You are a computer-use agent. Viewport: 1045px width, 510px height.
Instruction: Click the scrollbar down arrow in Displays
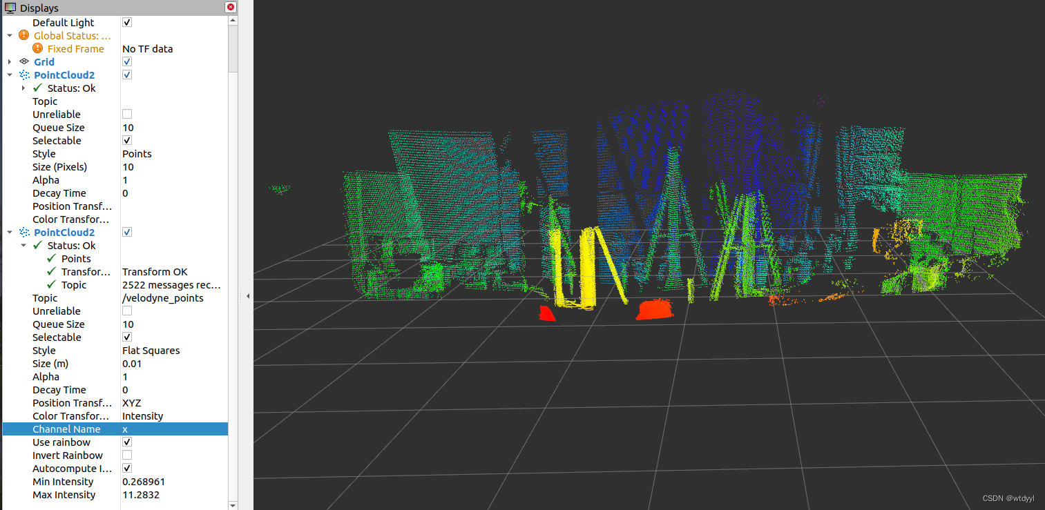[233, 505]
